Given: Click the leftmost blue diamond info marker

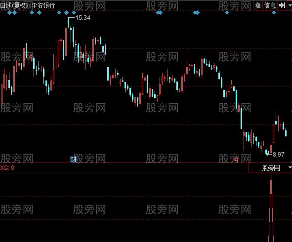Looking at the screenshot, I should (x=9, y=13).
